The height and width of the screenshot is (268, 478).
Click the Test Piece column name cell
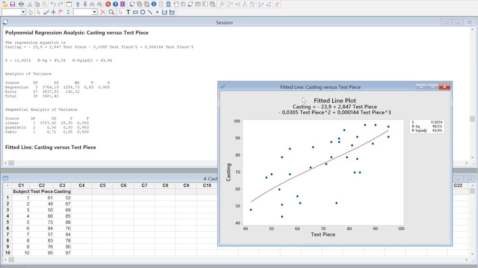coord(42,191)
